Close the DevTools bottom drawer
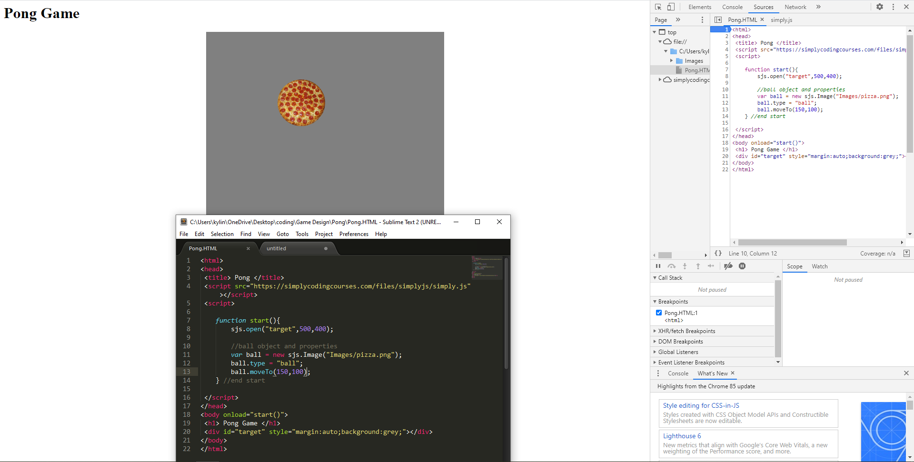 906,374
